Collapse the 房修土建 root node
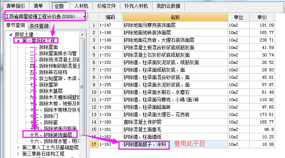Viewport: 285px width, 158px height. (x=11, y=35)
